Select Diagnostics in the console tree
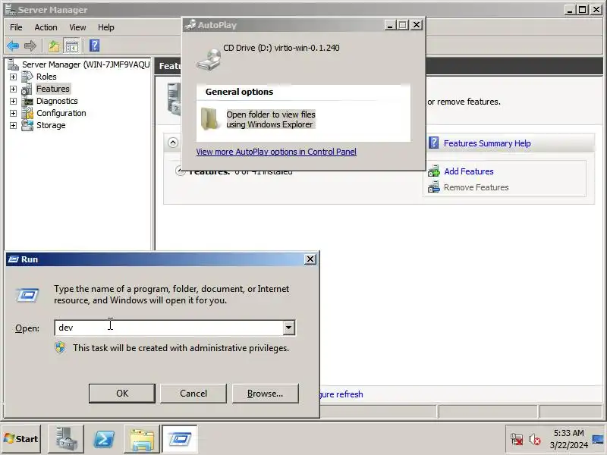This screenshot has height=455, width=607. coord(57,101)
